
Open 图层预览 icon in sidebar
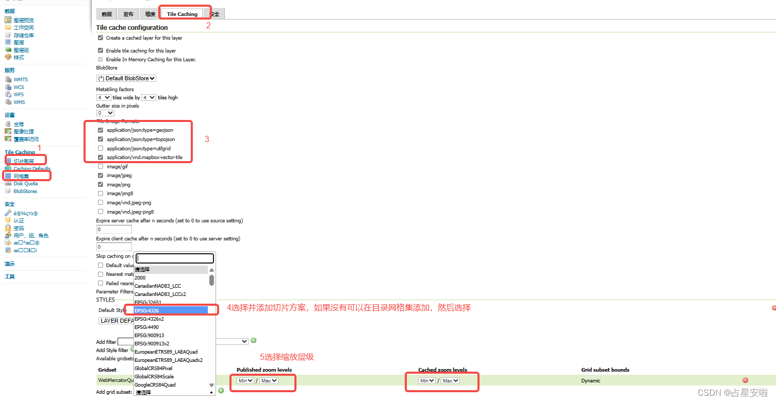click(x=8, y=20)
